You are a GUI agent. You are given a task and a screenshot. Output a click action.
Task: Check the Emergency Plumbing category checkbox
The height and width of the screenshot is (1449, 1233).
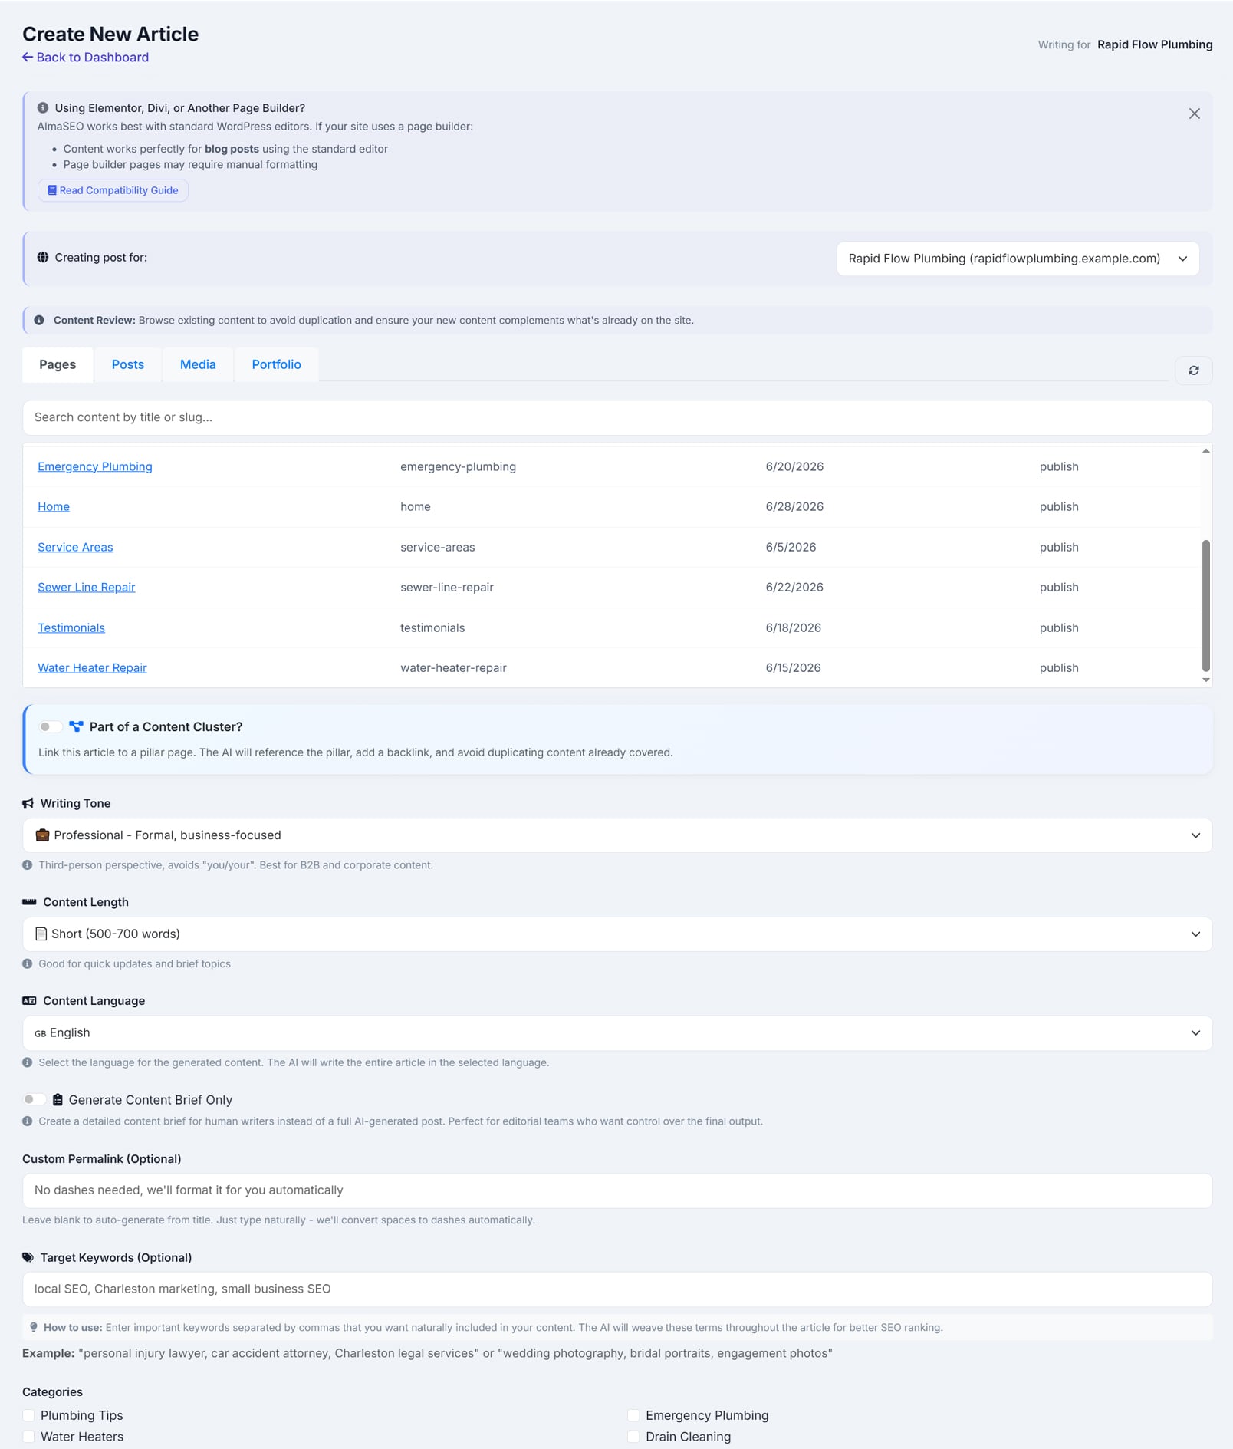click(x=633, y=1415)
